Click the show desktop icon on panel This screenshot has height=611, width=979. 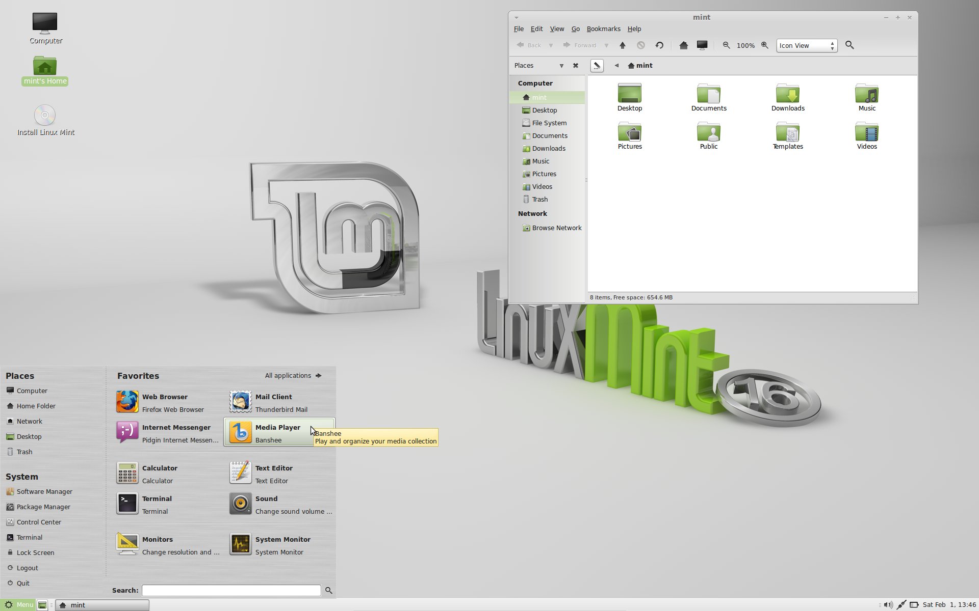[x=43, y=605]
